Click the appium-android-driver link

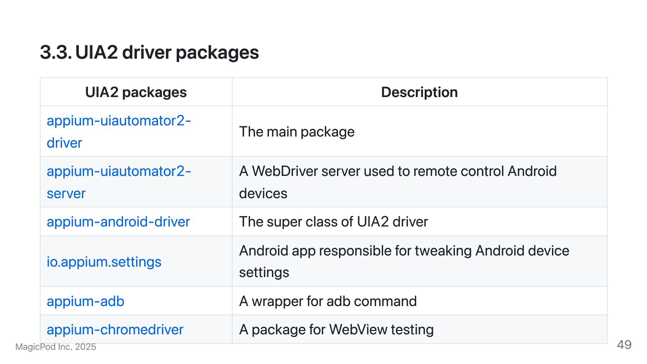(118, 222)
